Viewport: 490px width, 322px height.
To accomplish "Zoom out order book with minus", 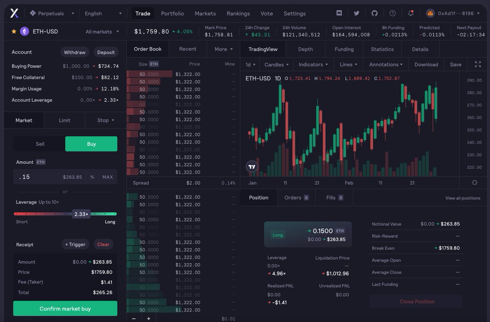I will click(x=134, y=318).
